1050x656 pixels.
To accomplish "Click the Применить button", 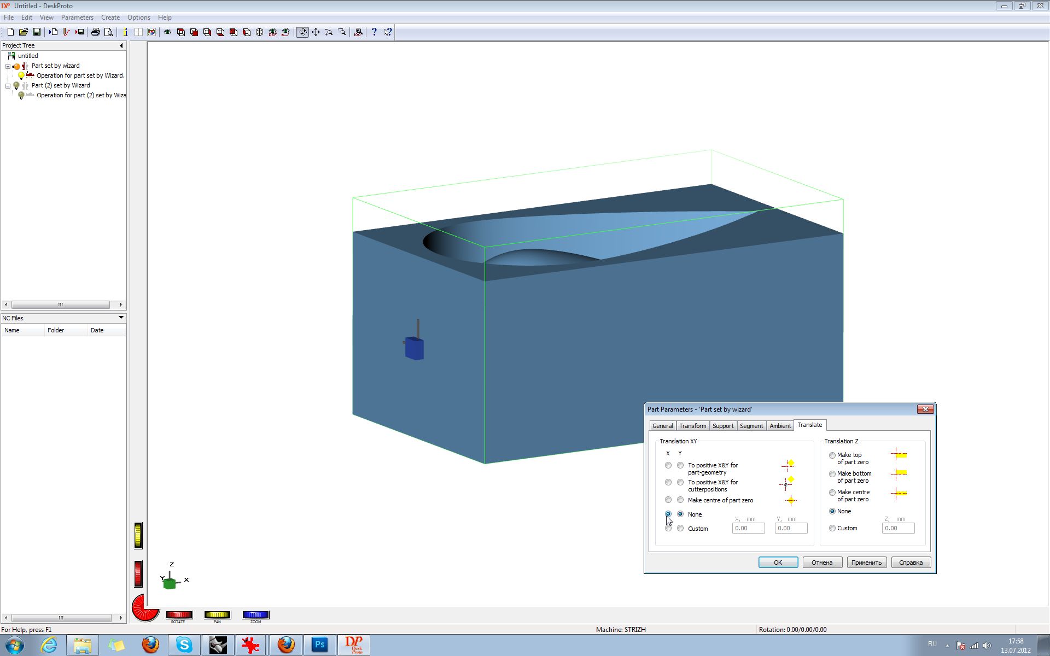I will pyautogui.click(x=866, y=563).
